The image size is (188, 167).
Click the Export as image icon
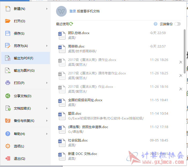point(8,70)
